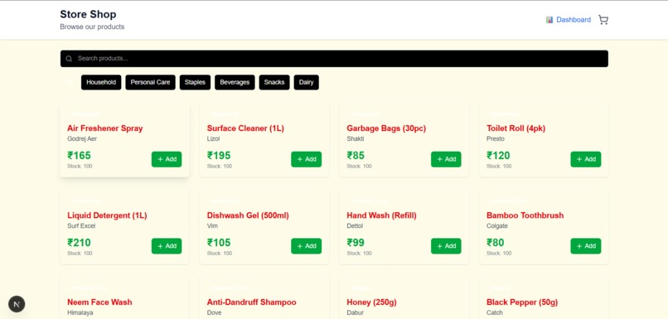Screen dimensions: 668x319
Task: Open the Next.js dev tools badge
Action: (17, 304)
